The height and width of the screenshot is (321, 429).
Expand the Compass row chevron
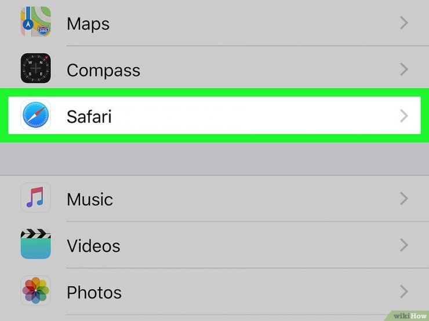tap(404, 69)
